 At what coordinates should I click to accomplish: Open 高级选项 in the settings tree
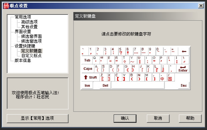click(x=29, y=22)
